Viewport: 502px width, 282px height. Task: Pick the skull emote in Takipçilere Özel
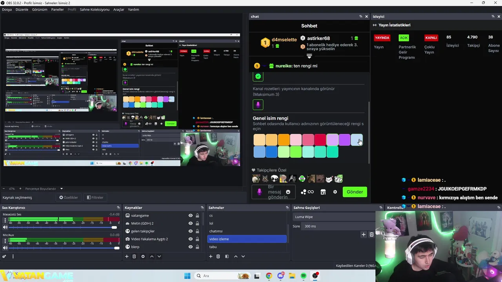tap(274, 179)
